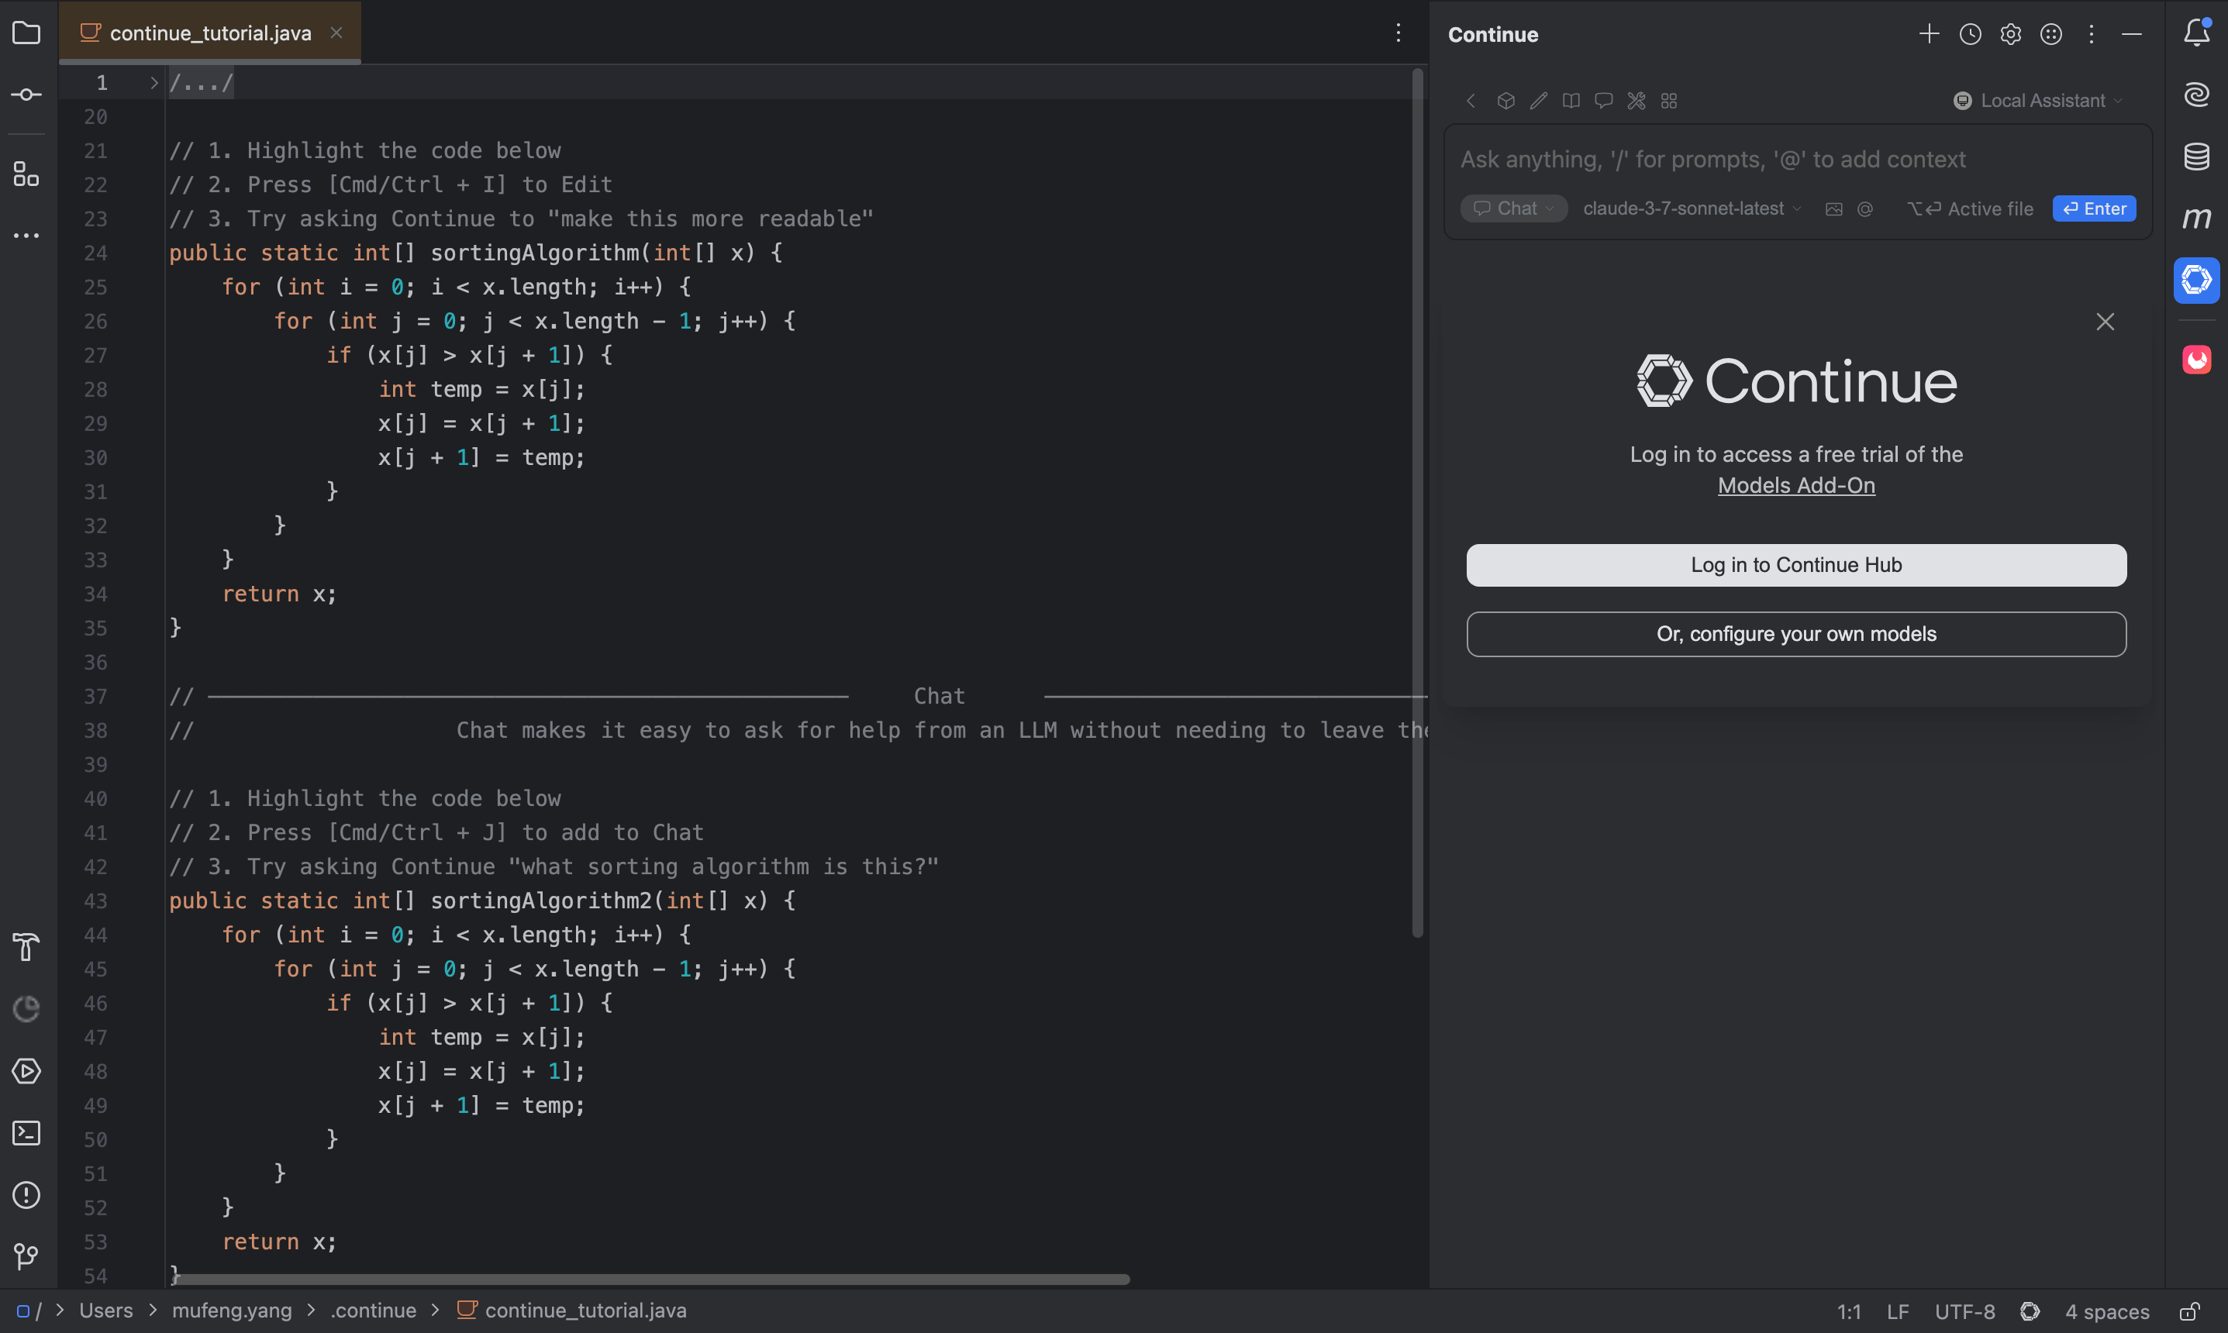The image size is (2228, 1333).
Task: Toggle file read-only lock in status bar
Action: (x=2188, y=1311)
